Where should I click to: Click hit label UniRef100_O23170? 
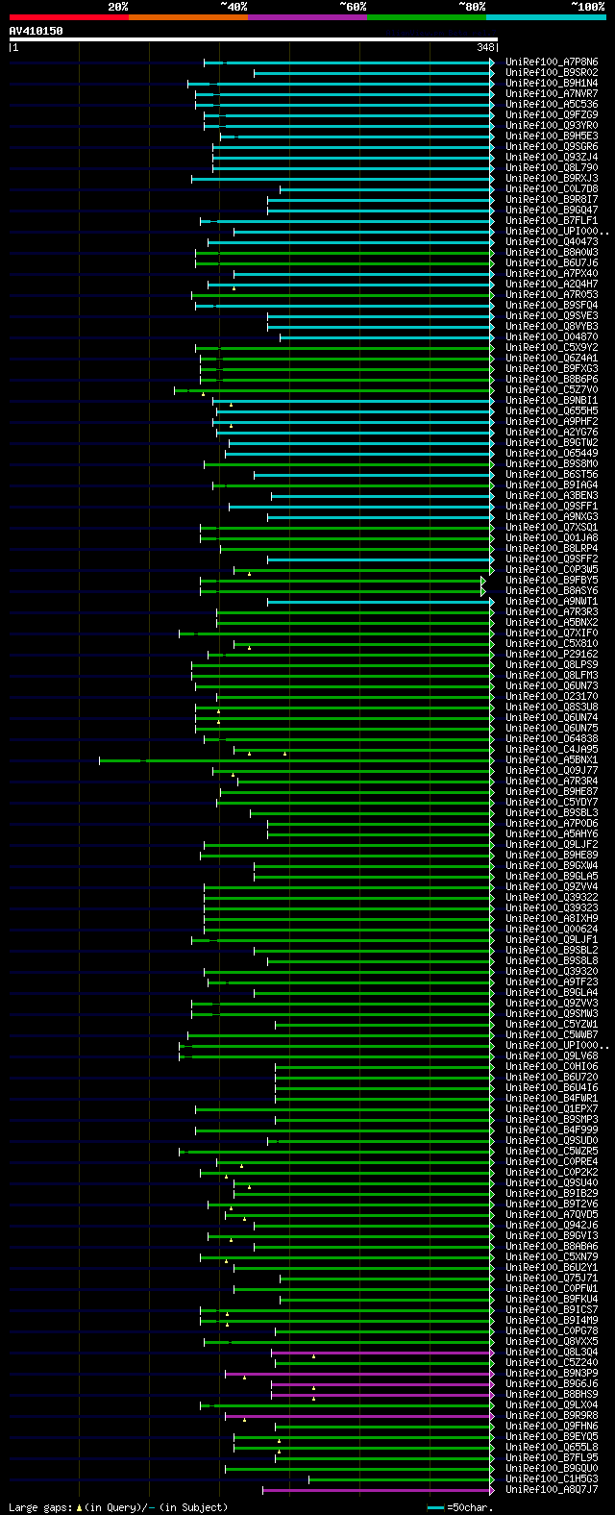click(x=552, y=697)
